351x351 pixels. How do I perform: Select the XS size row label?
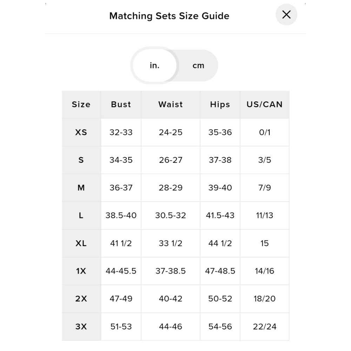tap(81, 132)
